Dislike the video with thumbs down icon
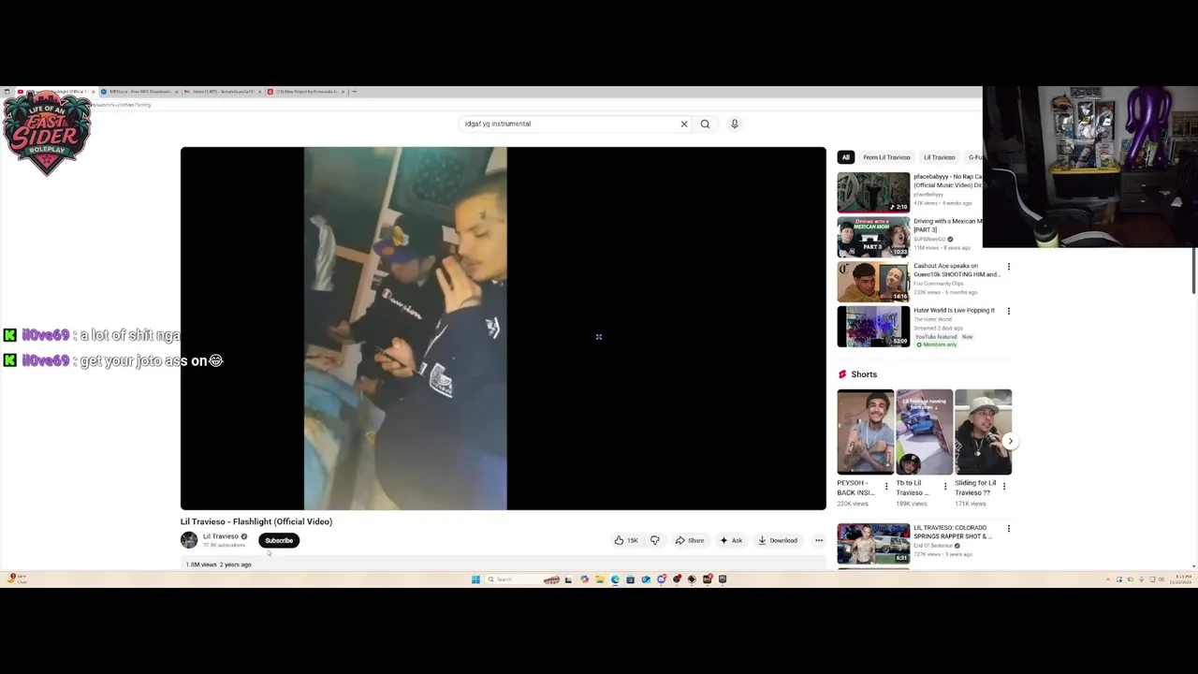 (x=654, y=540)
